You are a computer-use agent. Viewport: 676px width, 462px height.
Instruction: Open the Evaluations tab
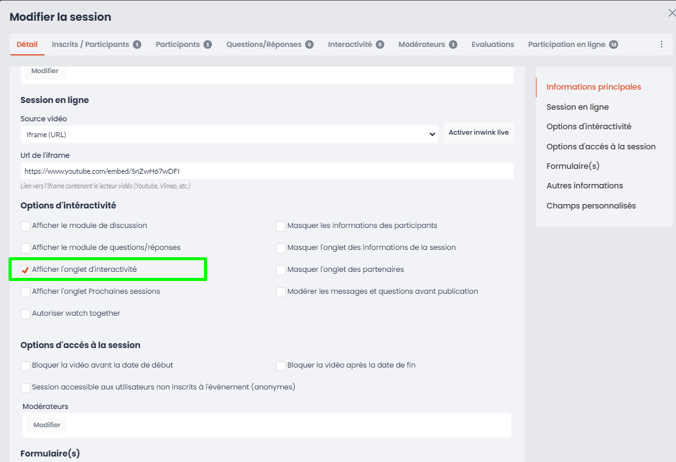pyautogui.click(x=492, y=44)
